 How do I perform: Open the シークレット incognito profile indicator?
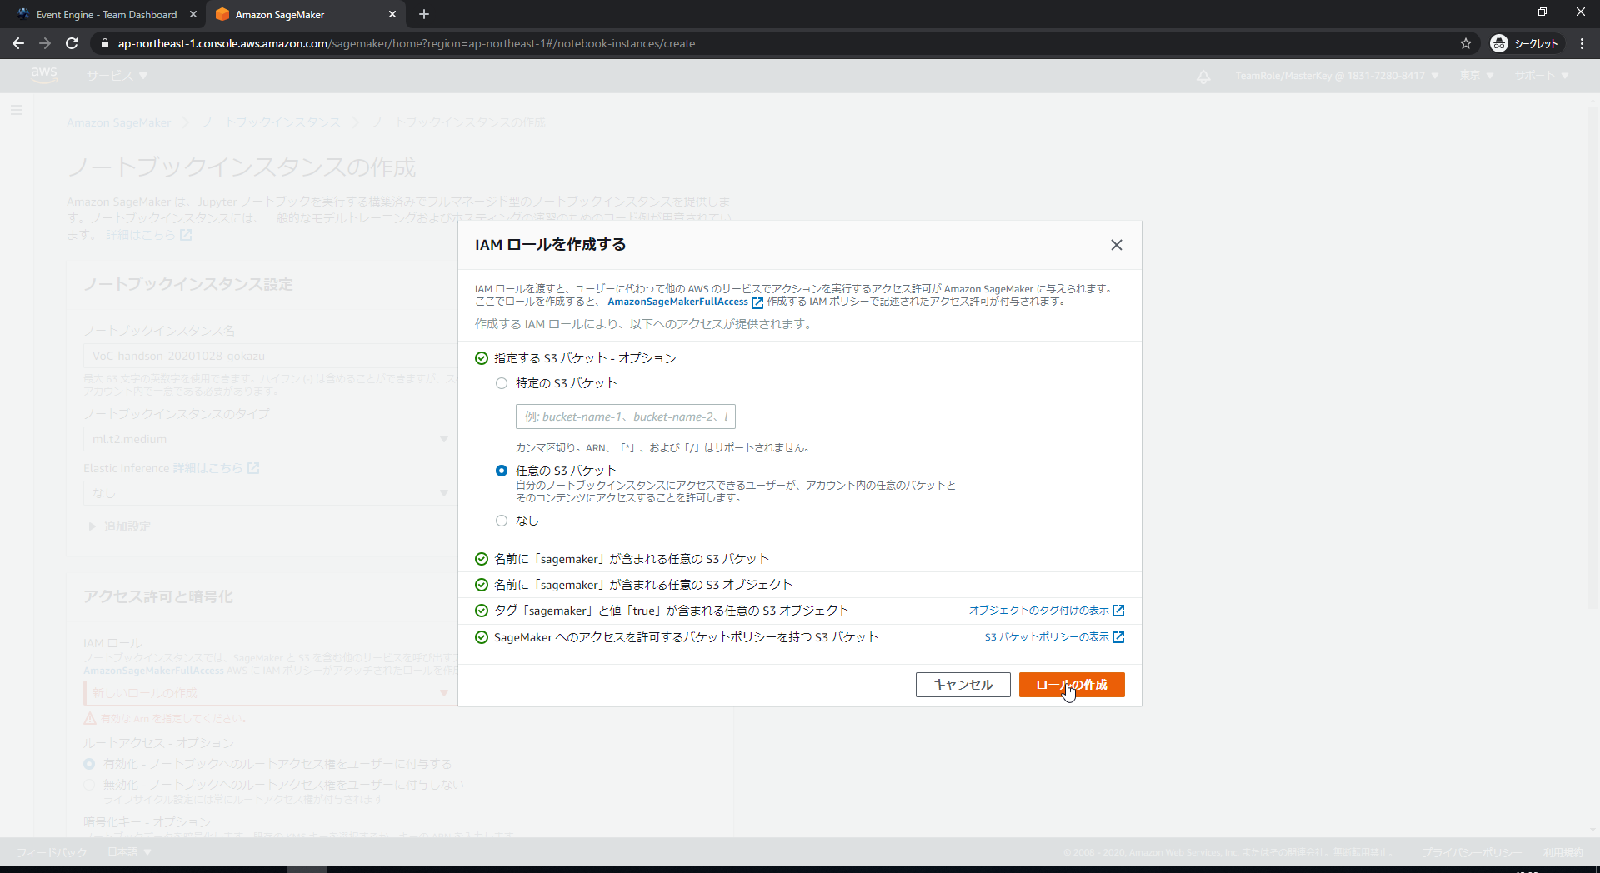tap(1525, 43)
